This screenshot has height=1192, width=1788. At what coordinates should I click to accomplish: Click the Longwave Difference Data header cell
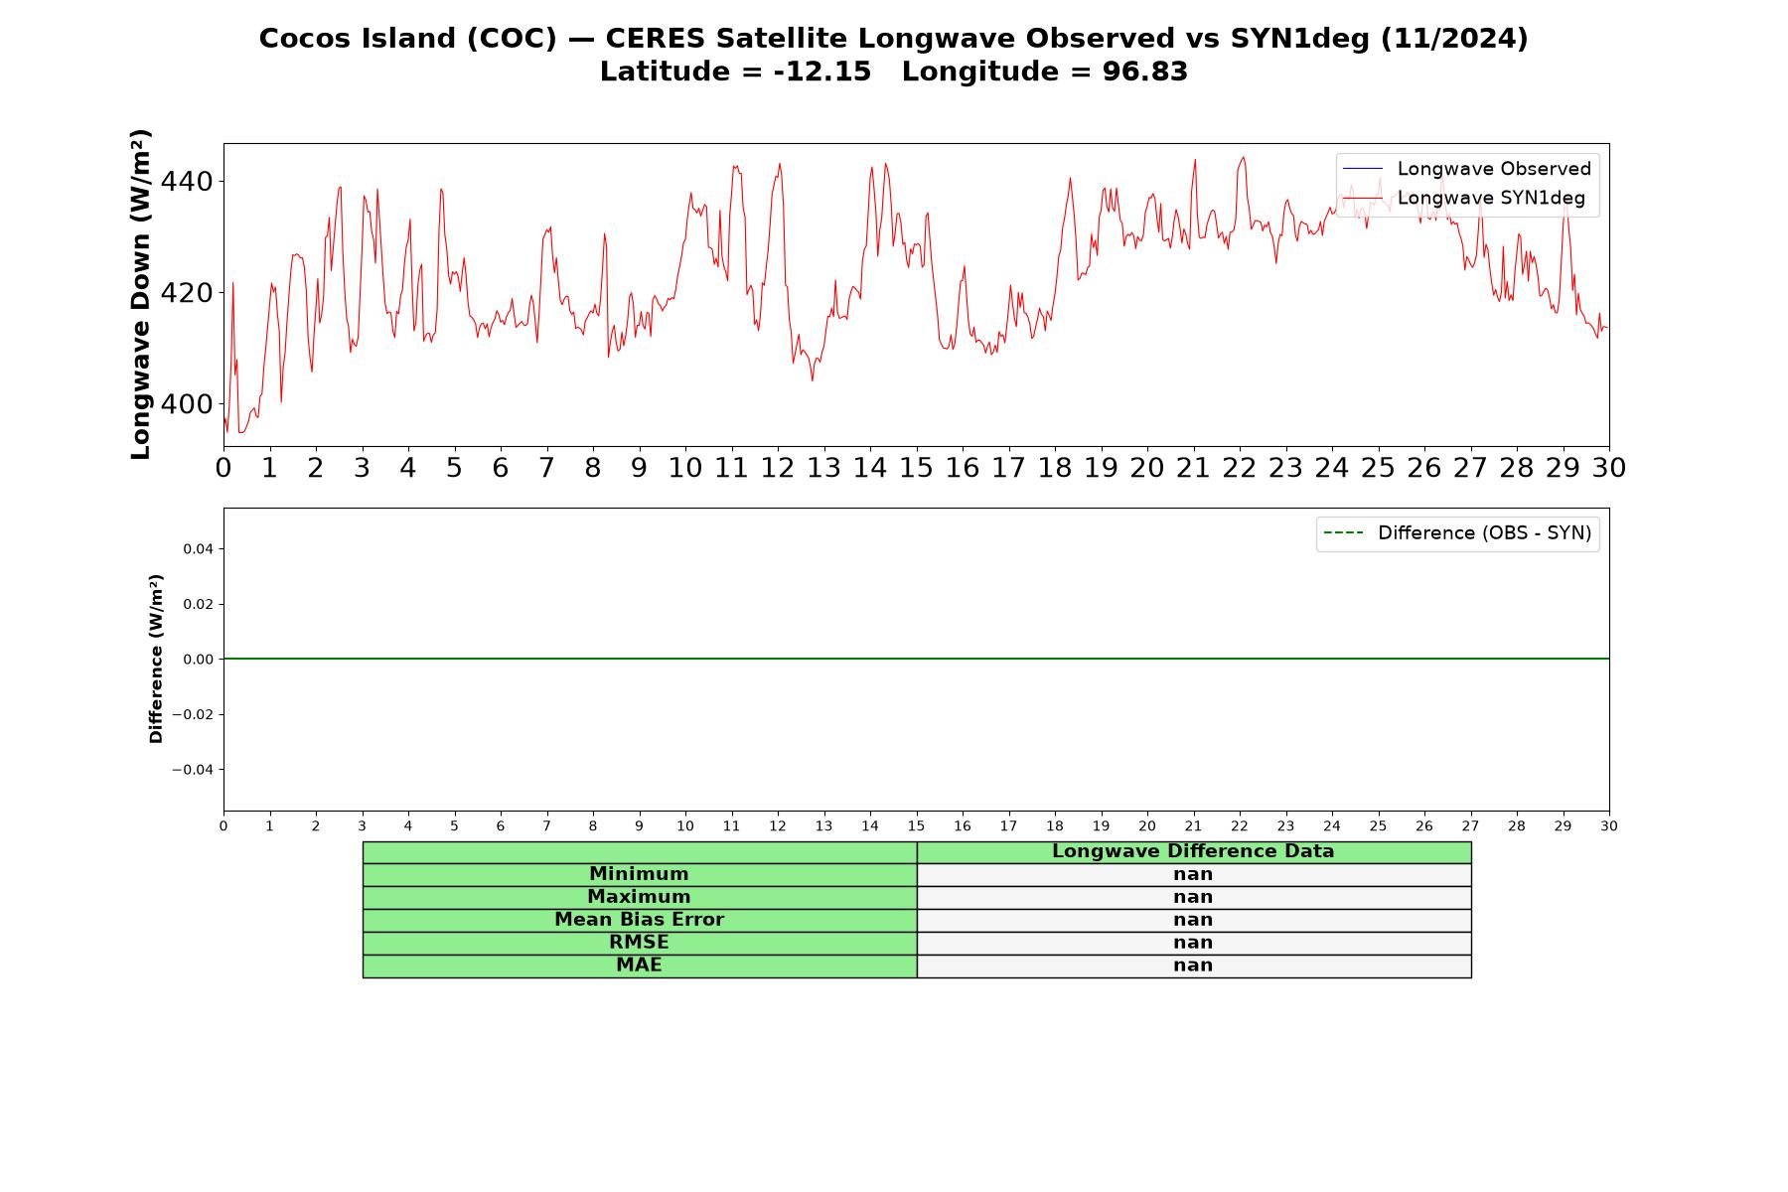tap(1193, 851)
